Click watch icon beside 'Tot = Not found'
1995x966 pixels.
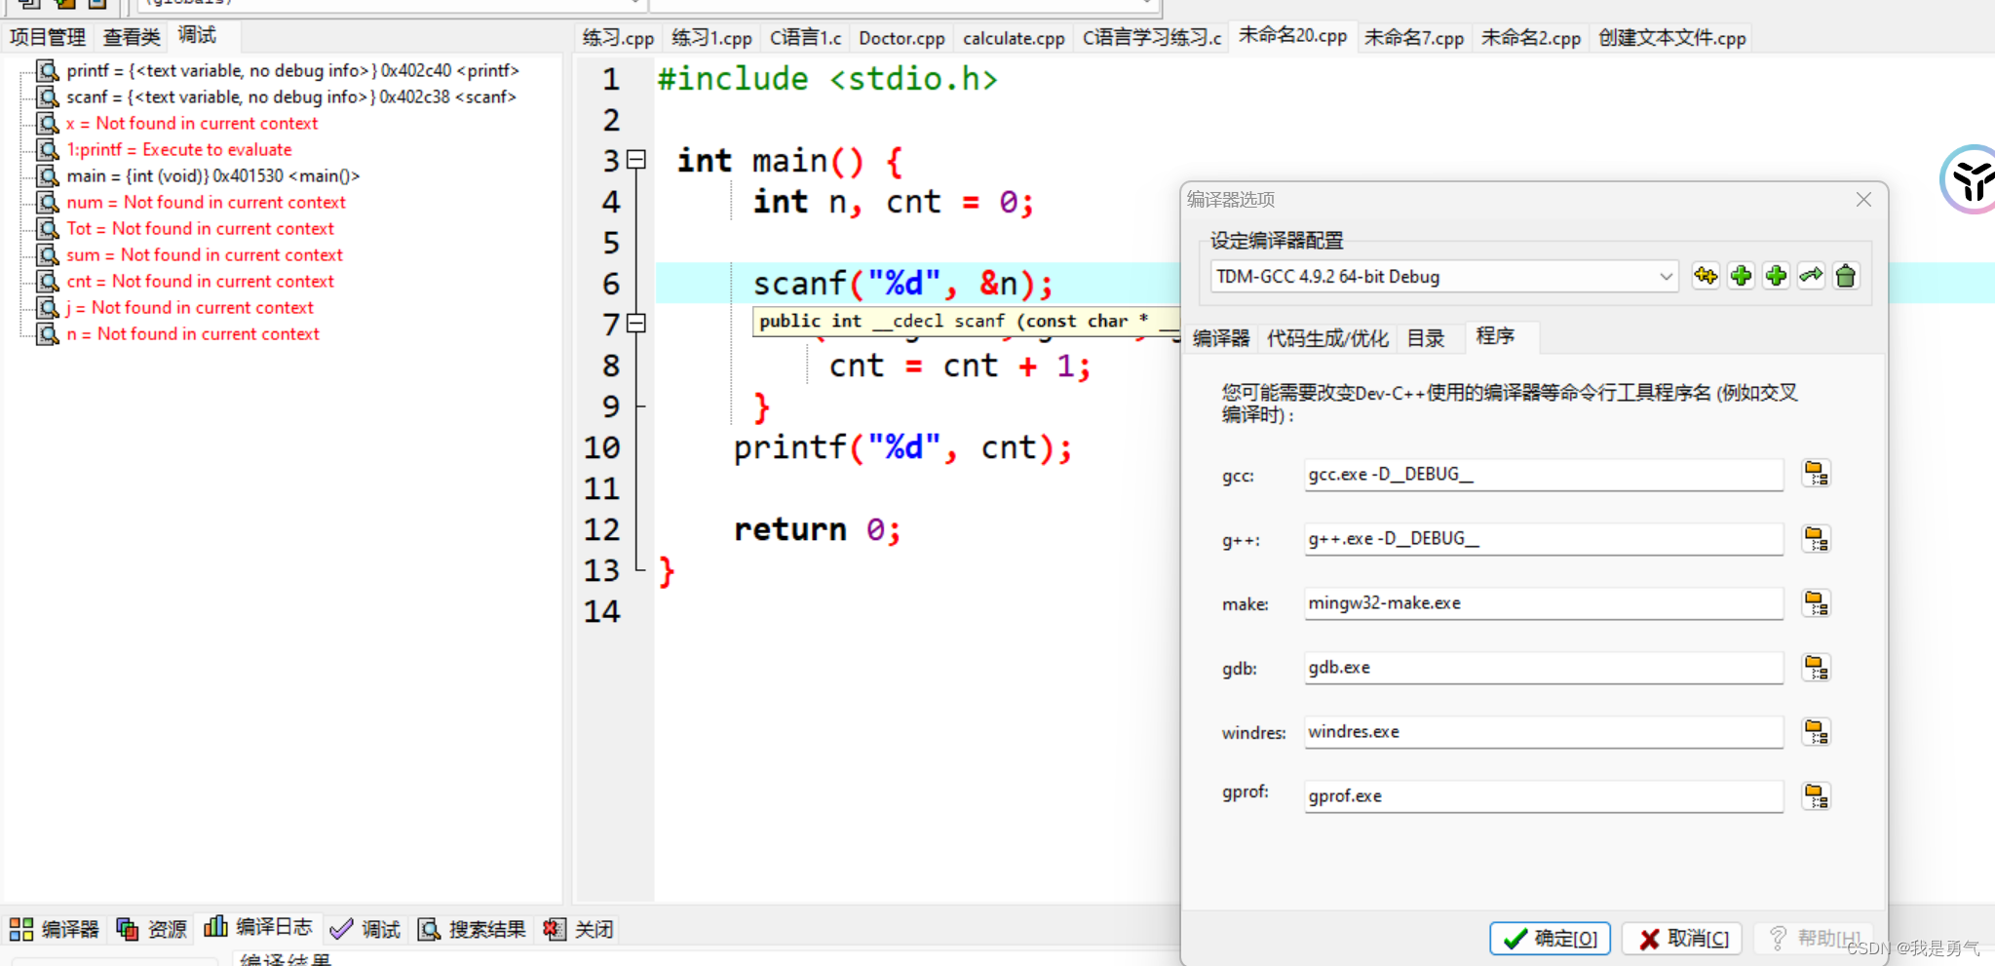[x=48, y=228]
